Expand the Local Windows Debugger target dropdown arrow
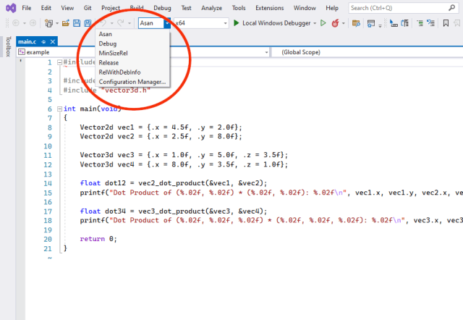 [x=315, y=23]
